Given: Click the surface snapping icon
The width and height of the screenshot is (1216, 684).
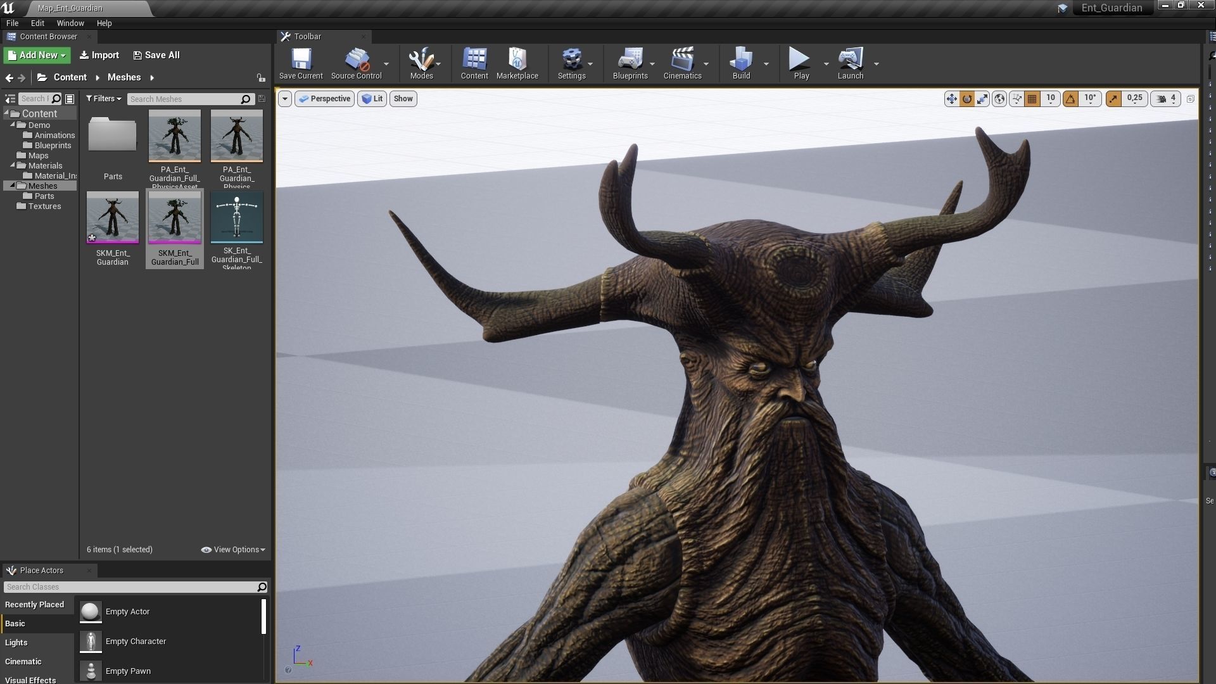Looking at the screenshot, I should click(1016, 99).
